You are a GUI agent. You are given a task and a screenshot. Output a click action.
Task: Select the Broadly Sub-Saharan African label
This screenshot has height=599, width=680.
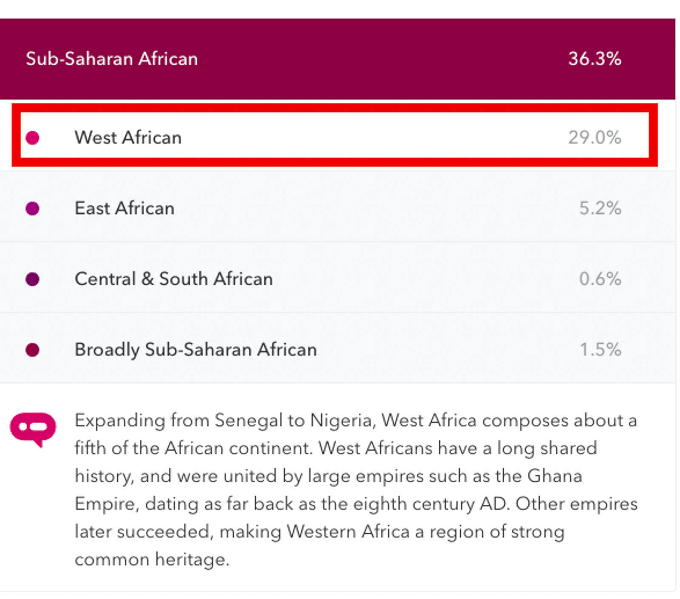(x=195, y=350)
